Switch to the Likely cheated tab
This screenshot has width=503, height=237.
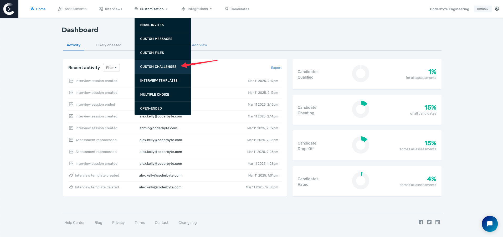click(x=109, y=45)
